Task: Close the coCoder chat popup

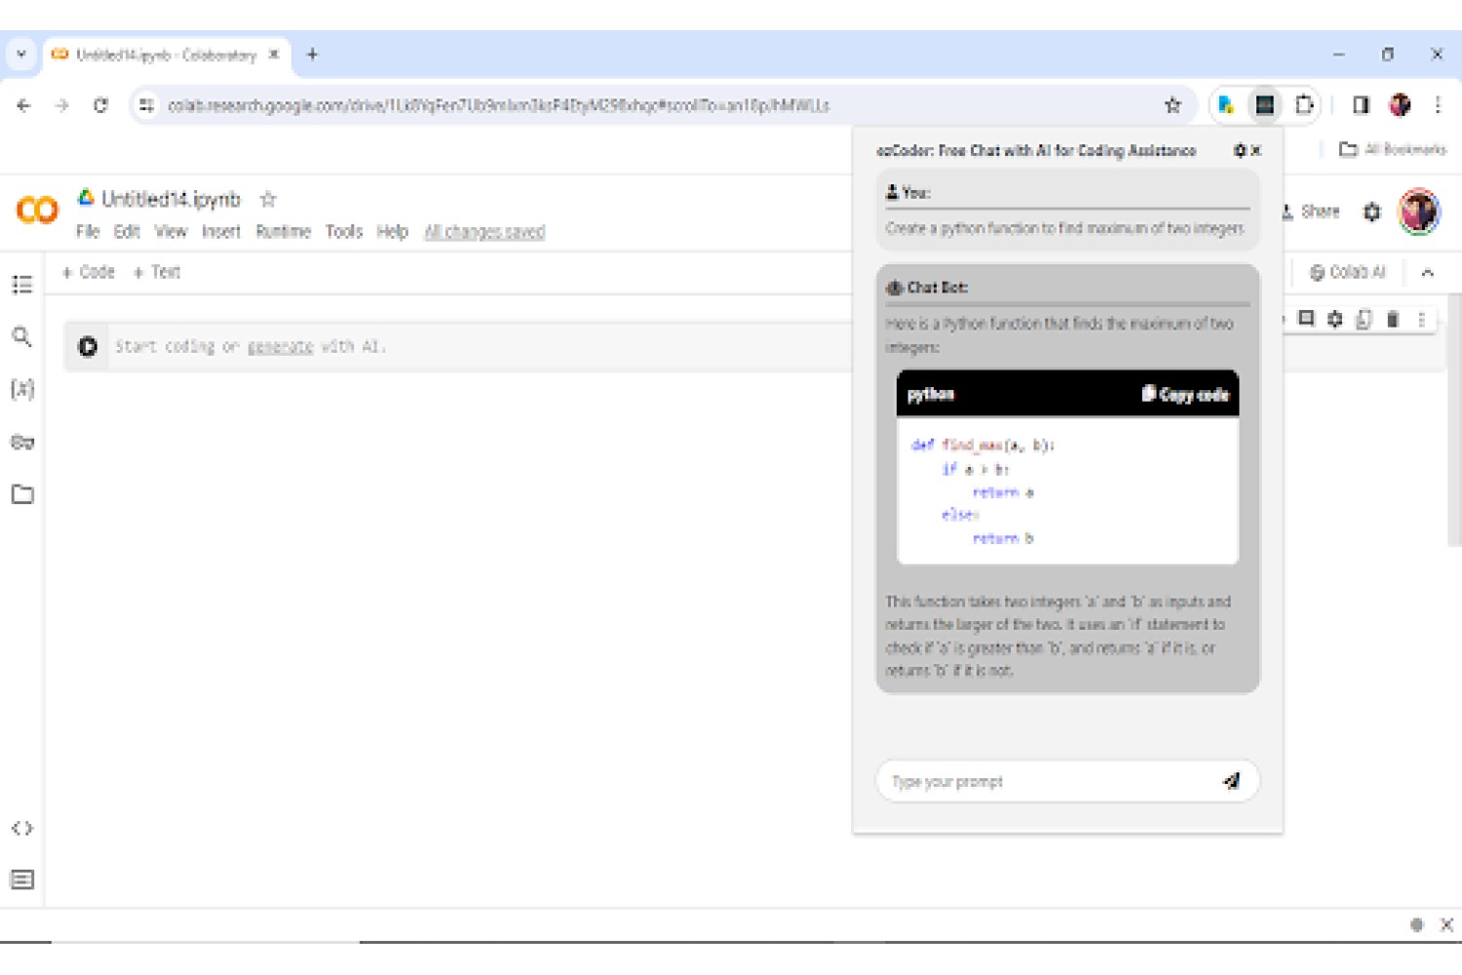Action: coord(1256,150)
